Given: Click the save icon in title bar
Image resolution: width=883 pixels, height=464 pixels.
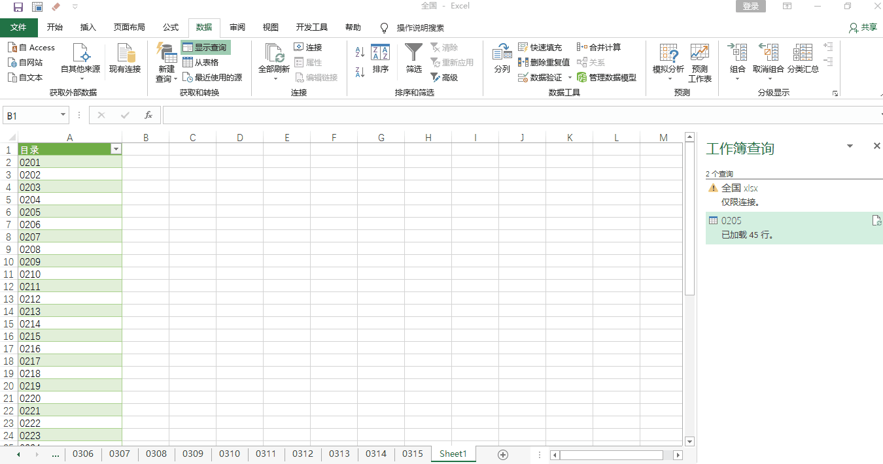Looking at the screenshot, I should (x=18, y=7).
